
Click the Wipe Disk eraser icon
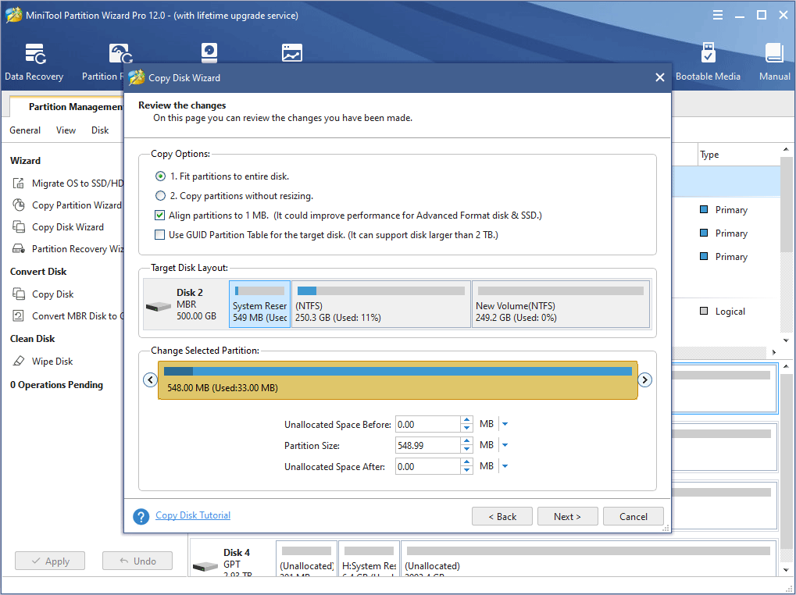(x=19, y=362)
